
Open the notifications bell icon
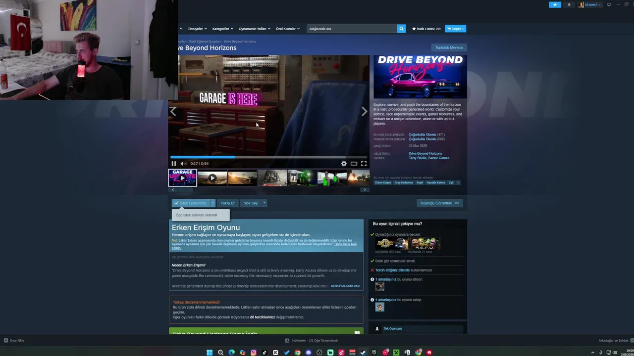[x=569, y=5]
